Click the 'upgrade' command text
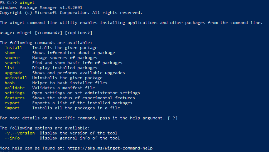The image size is (269, 152). 13,73
